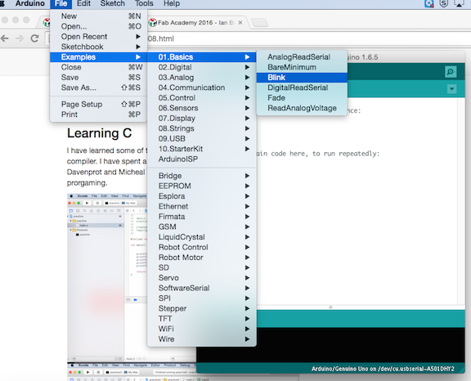Click the File menu title
Screen dimensions: 471x381
[61, 3]
